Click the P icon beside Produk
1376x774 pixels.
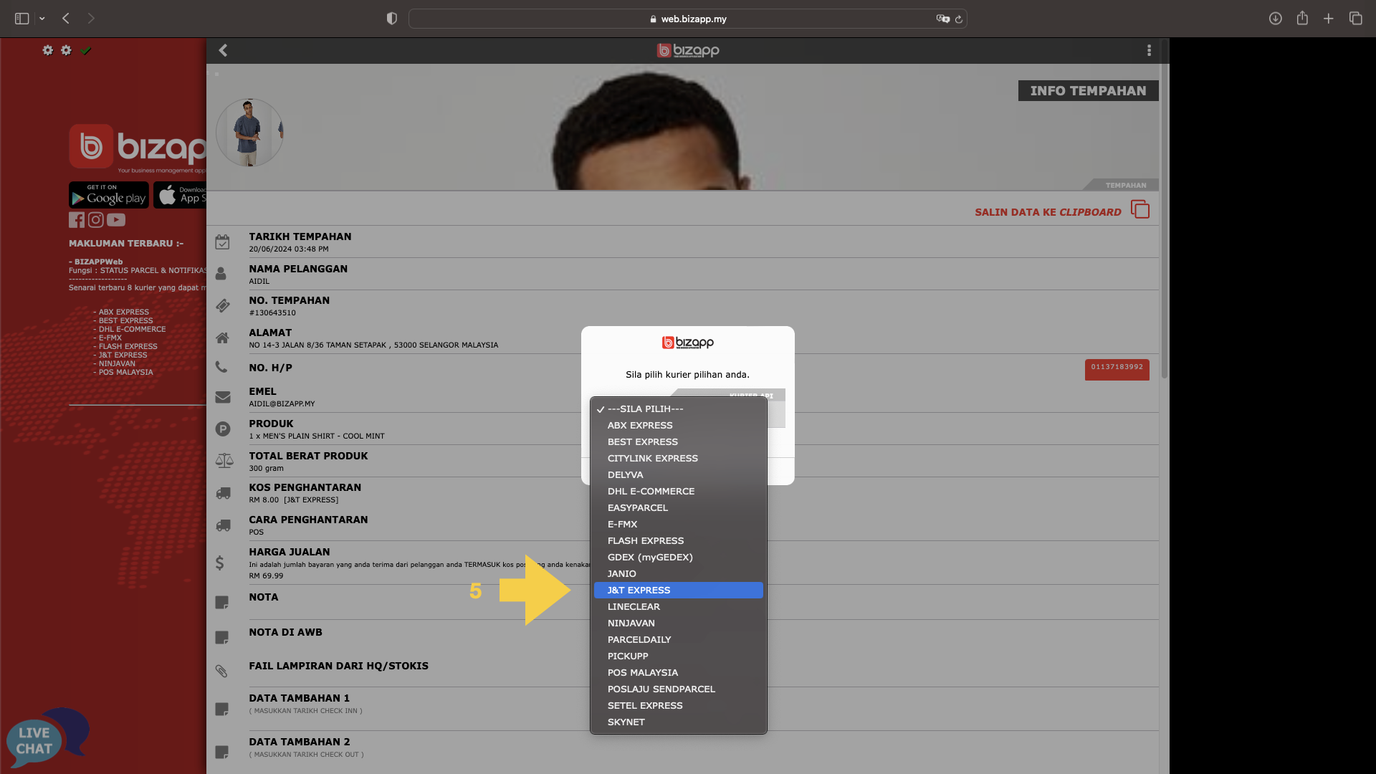pyautogui.click(x=223, y=429)
